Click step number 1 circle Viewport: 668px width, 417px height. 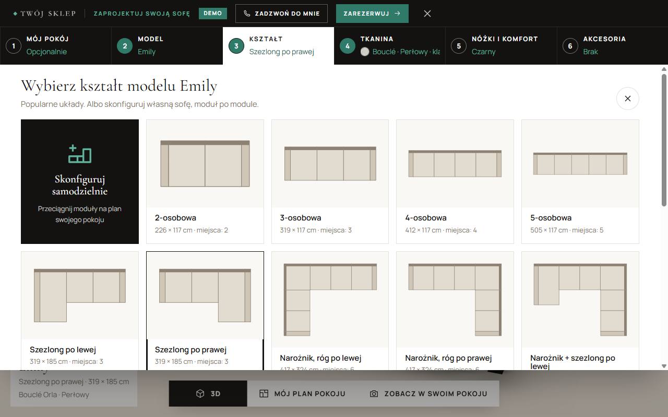14,46
